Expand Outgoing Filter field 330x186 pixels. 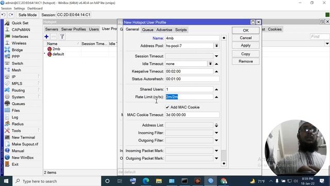point(217,141)
